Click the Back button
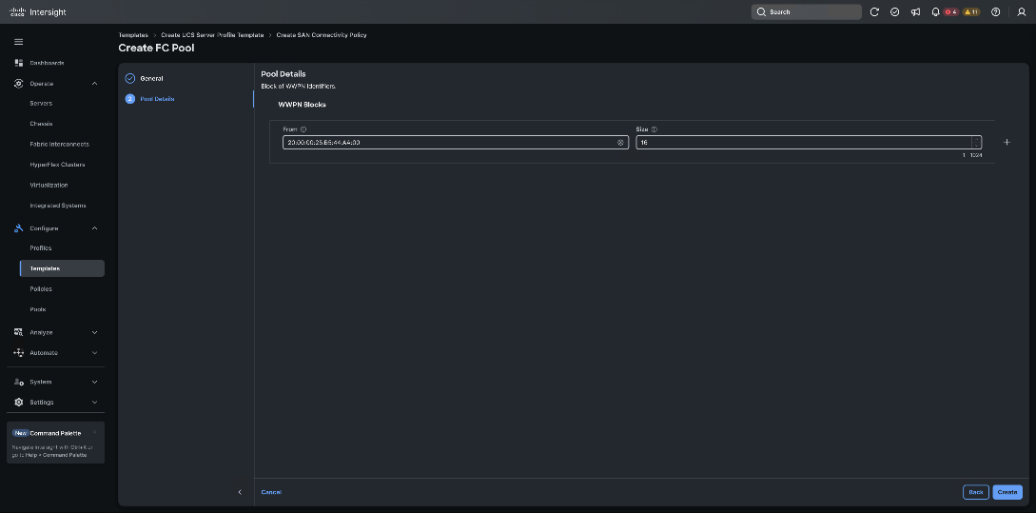 click(x=976, y=492)
